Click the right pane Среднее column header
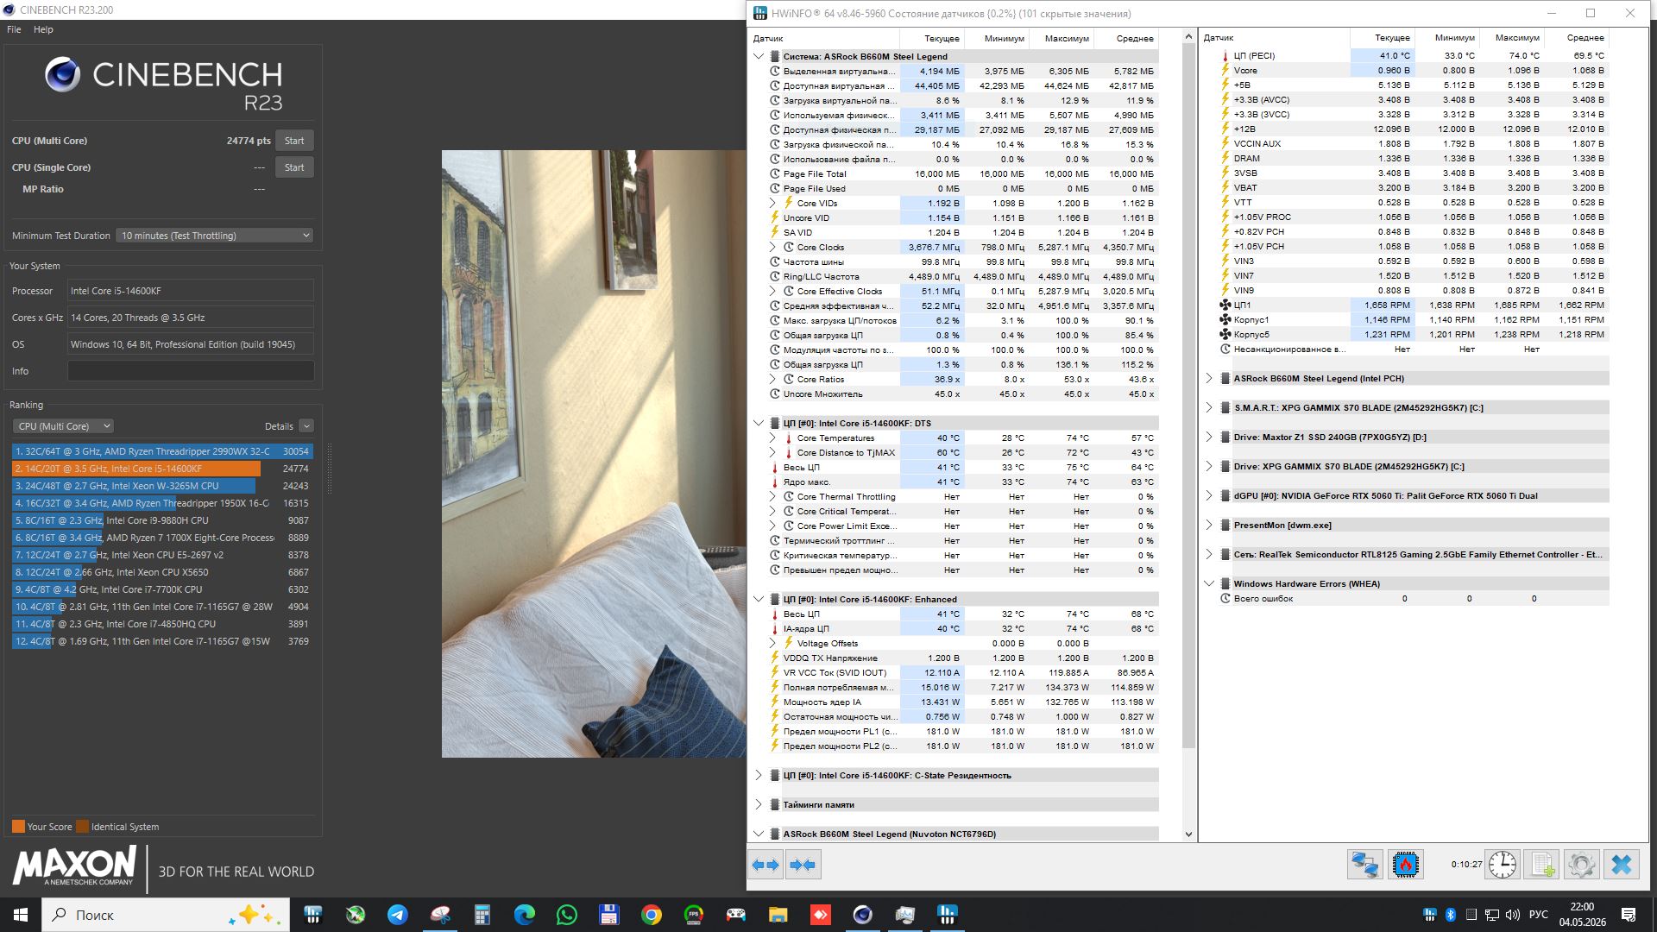The image size is (1657, 932). [1577, 38]
